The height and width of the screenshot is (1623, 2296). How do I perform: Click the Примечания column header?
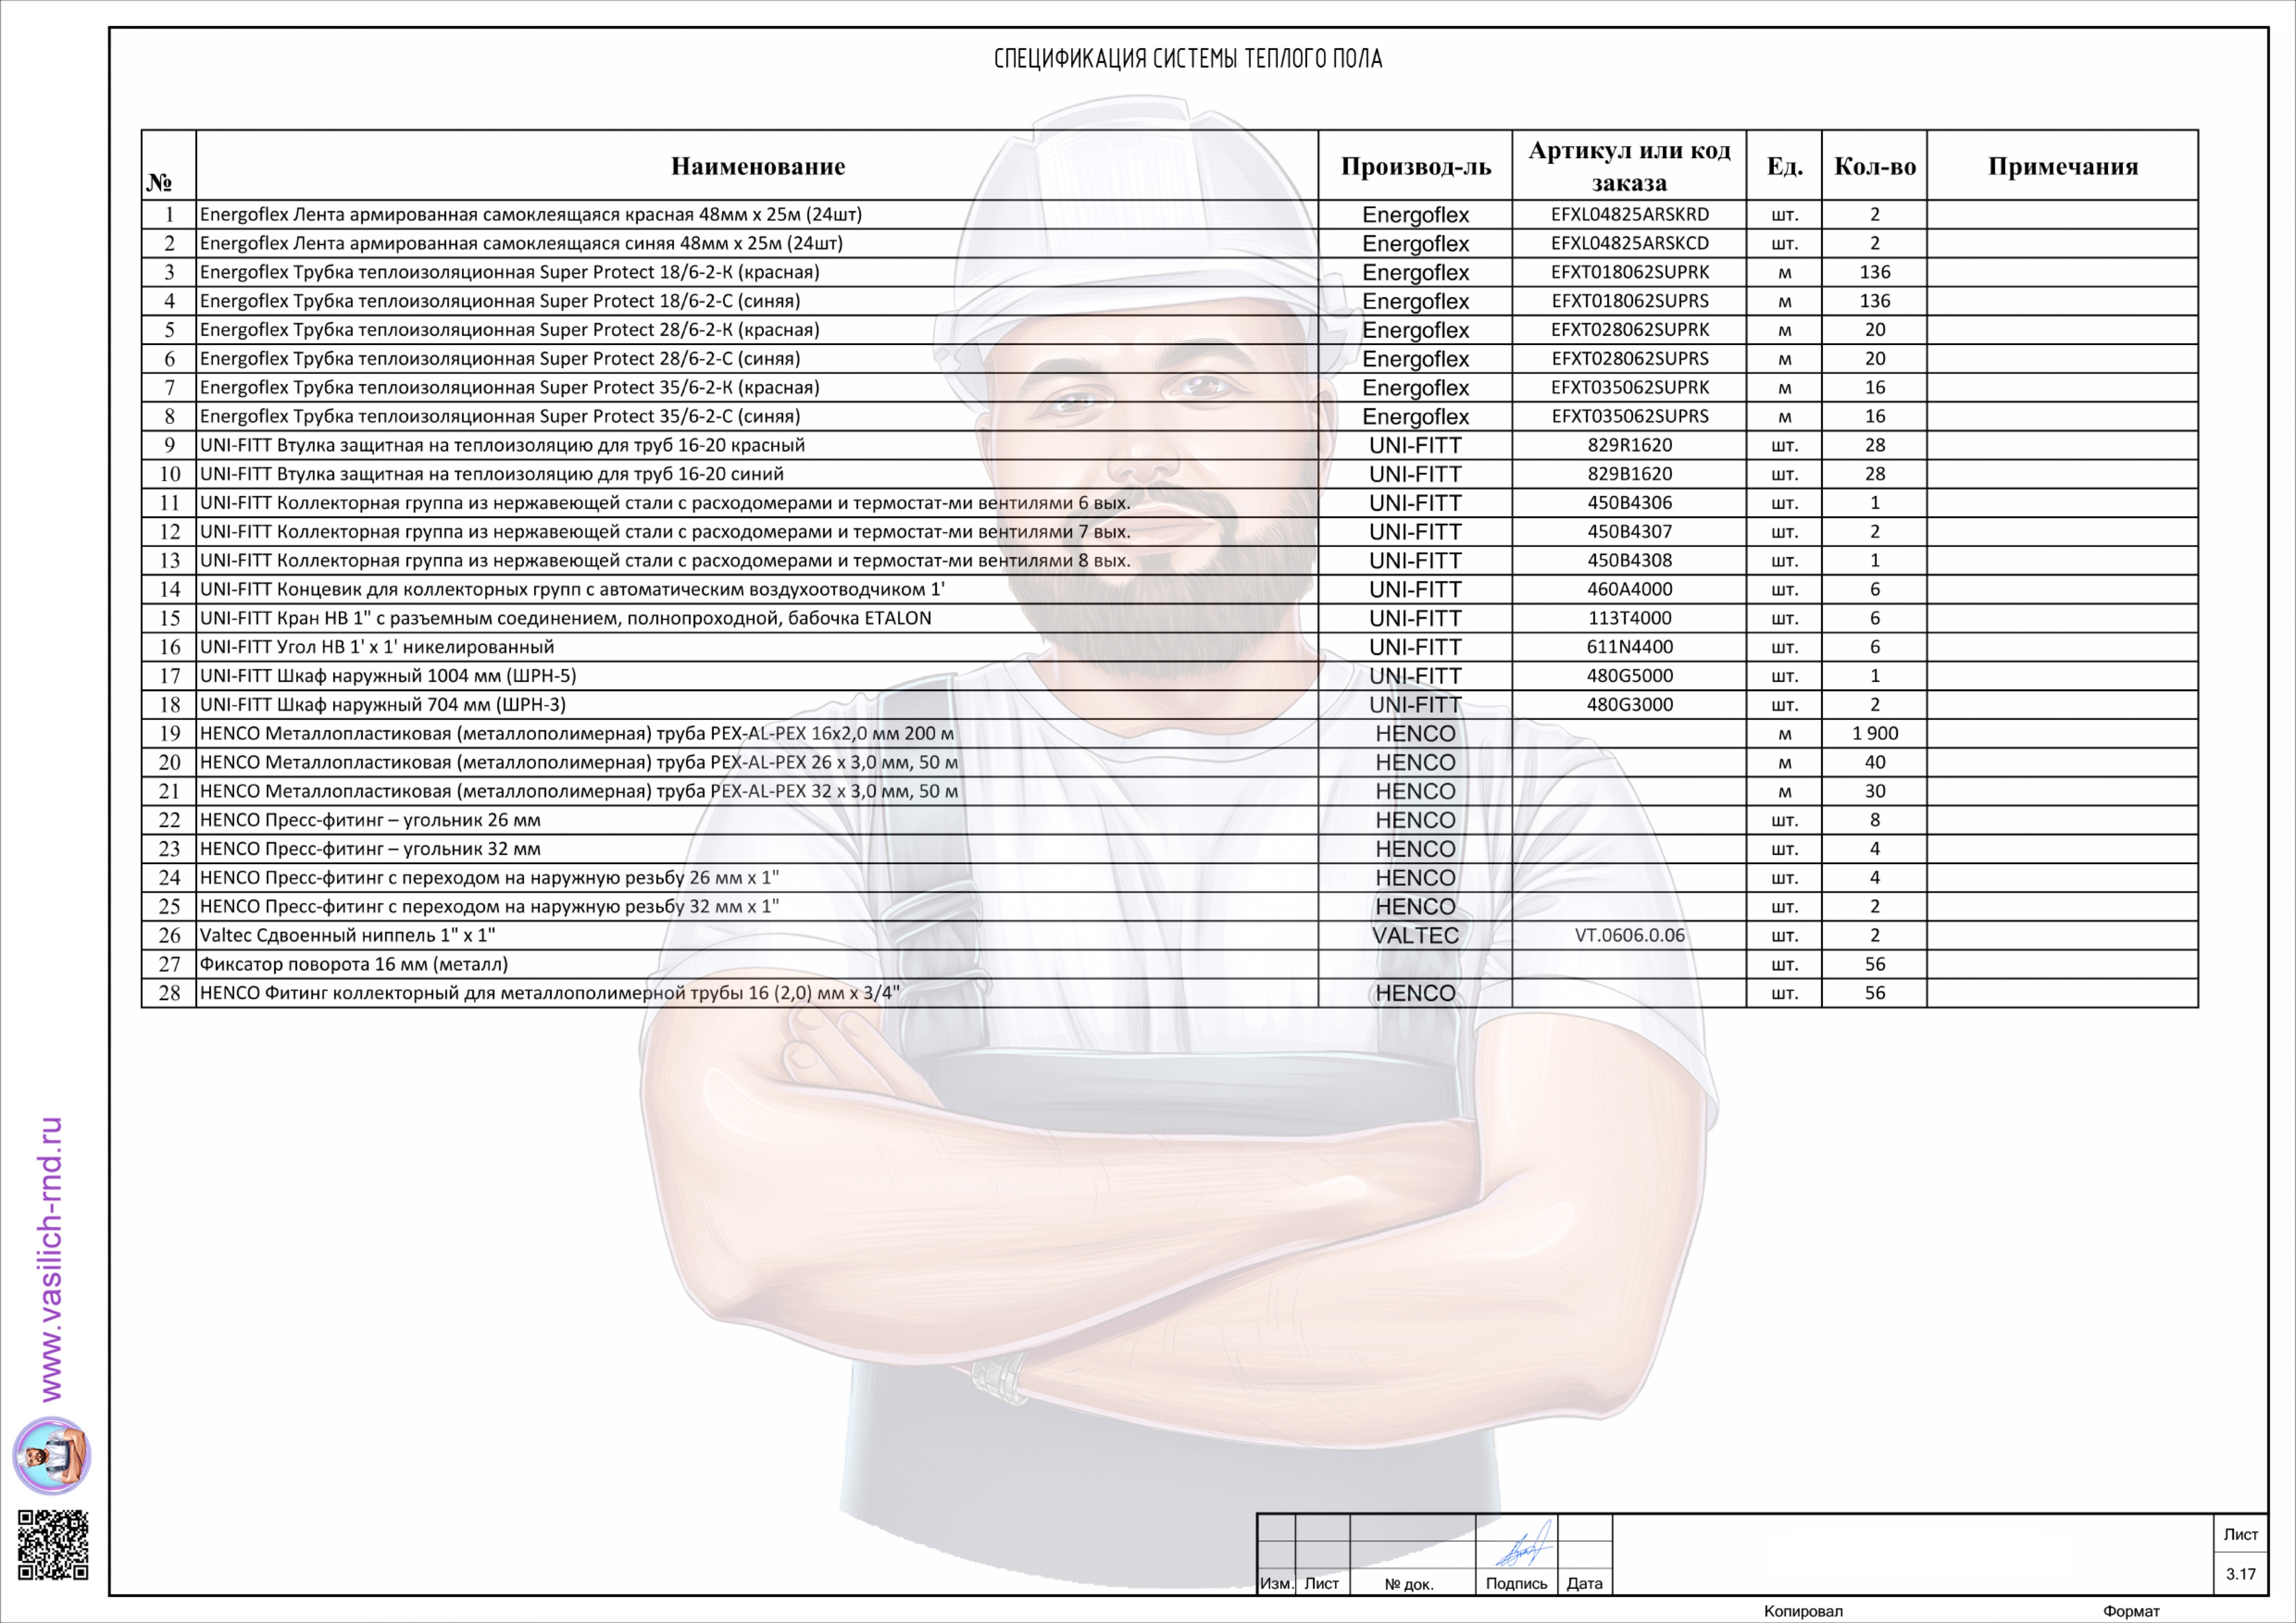(2062, 166)
